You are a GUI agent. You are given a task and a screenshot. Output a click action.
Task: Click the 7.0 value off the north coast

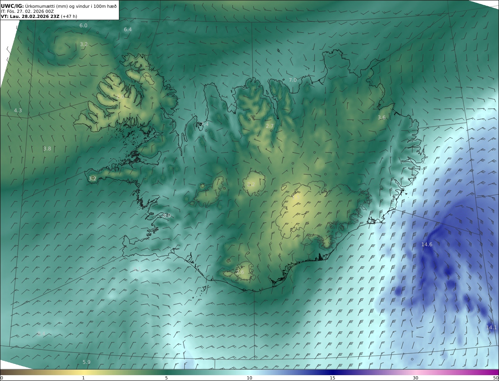[293, 80]
